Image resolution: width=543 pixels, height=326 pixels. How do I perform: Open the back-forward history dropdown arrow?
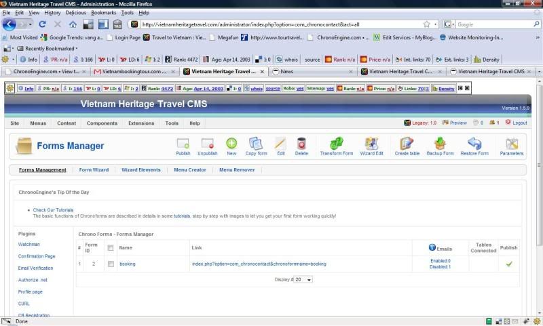point(31,24)
